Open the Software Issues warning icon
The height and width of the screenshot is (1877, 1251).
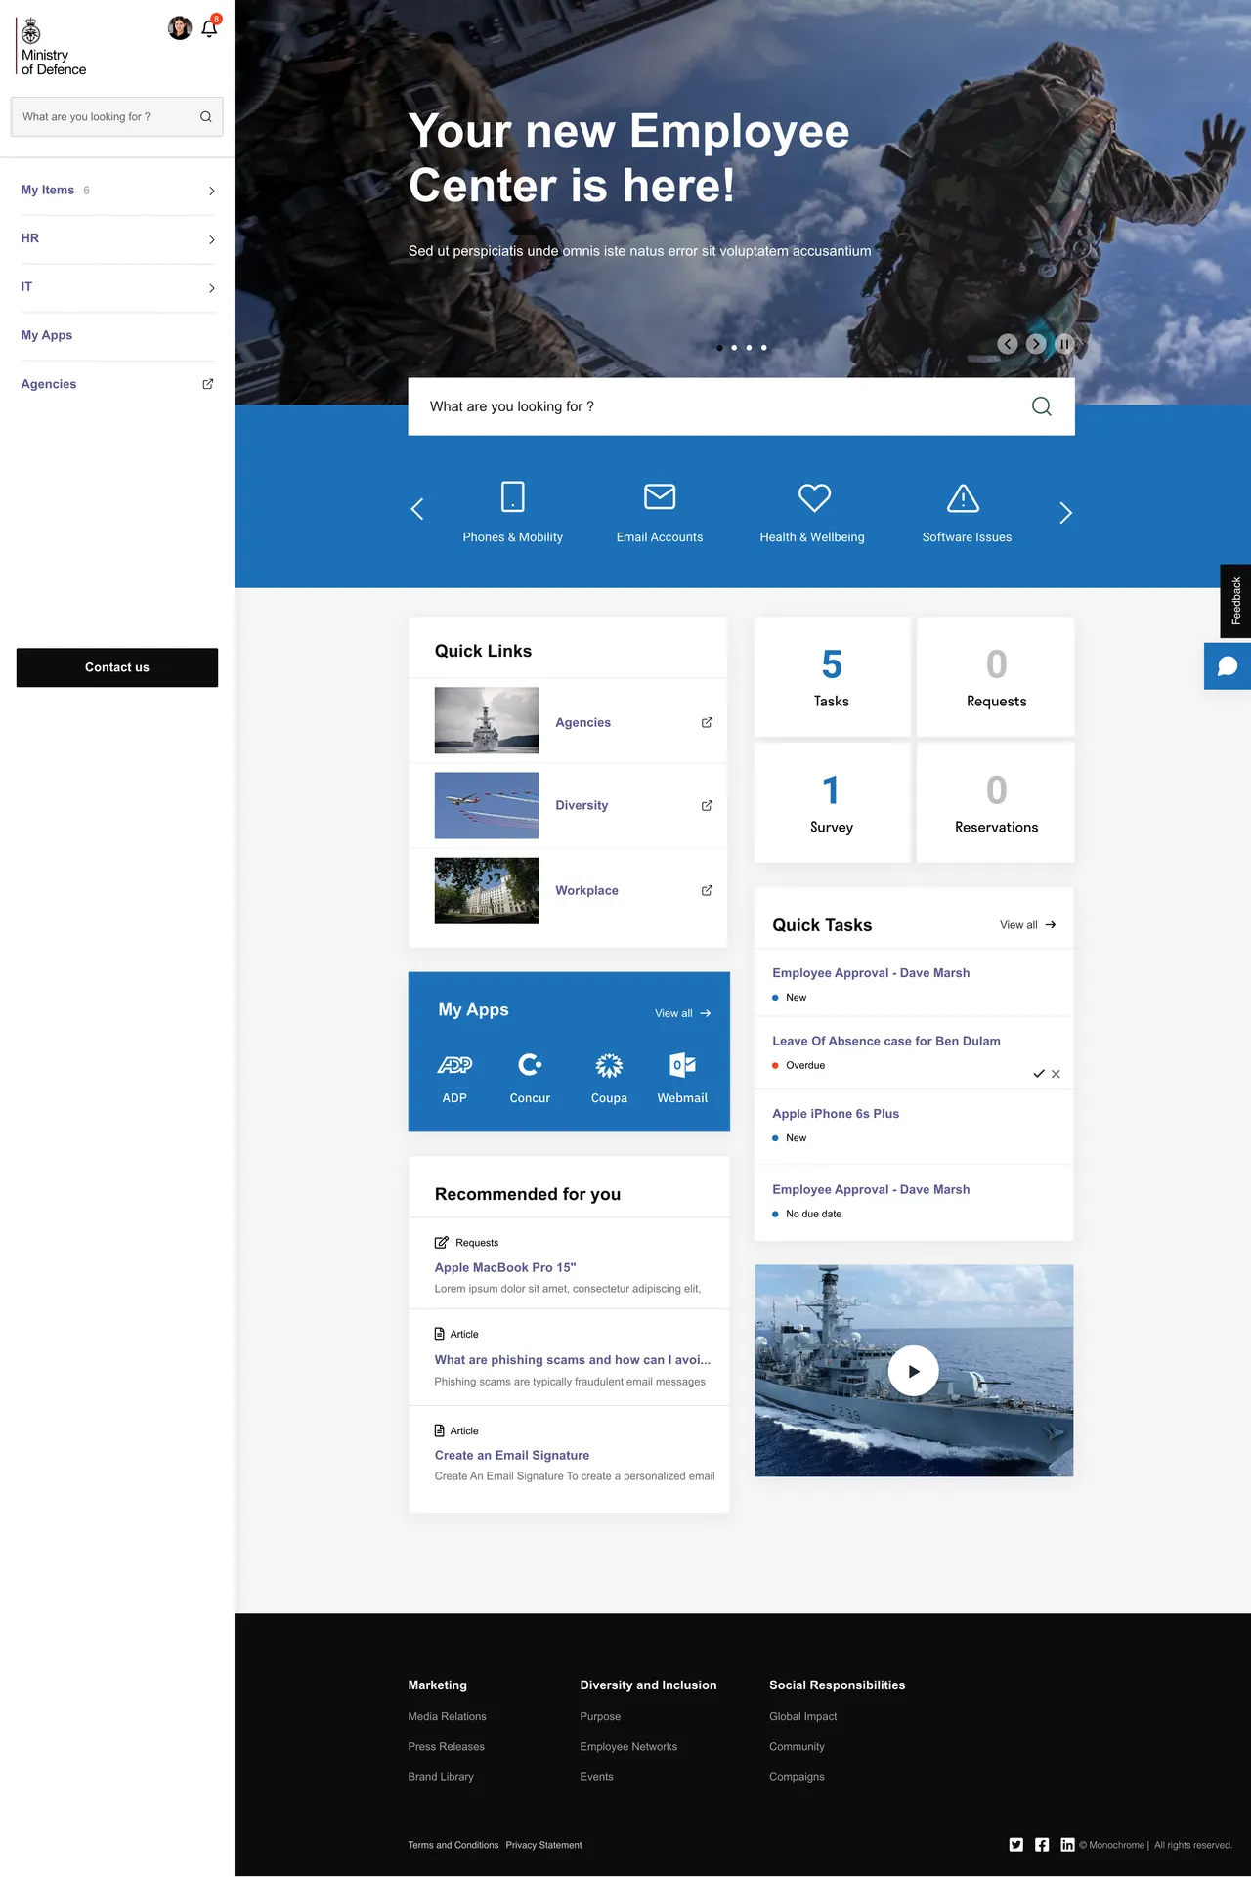[x=964, y=498]
